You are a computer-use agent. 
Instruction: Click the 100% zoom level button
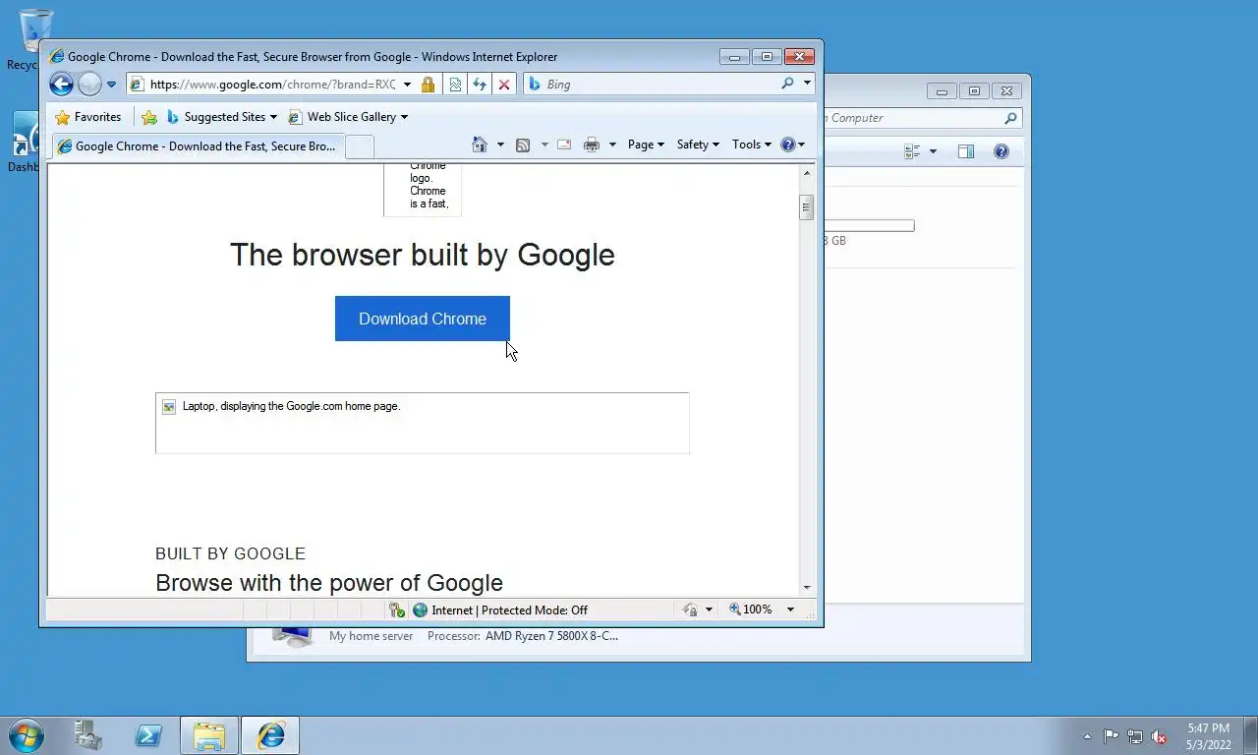tap(751, 610)
